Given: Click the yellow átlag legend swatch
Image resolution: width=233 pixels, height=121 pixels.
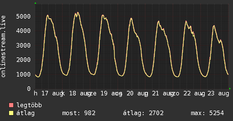Looking at the screenshot, I should tap(11, 113).
